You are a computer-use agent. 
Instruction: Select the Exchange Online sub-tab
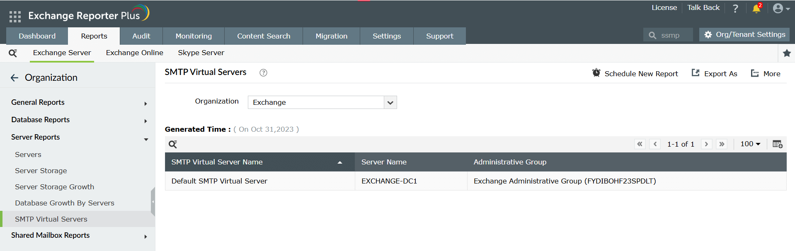135,53
